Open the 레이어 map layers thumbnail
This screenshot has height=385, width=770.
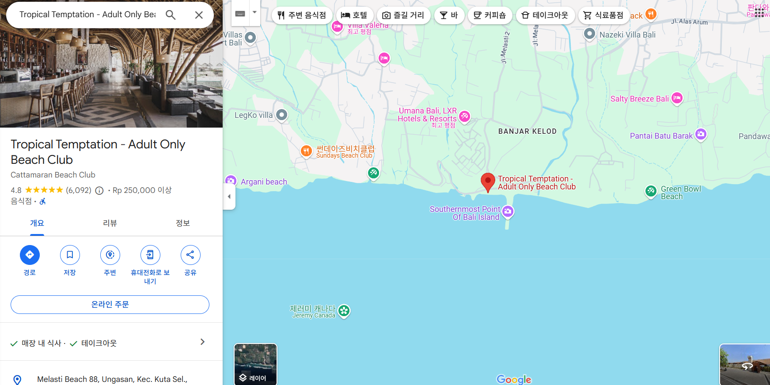coord(255,364)
